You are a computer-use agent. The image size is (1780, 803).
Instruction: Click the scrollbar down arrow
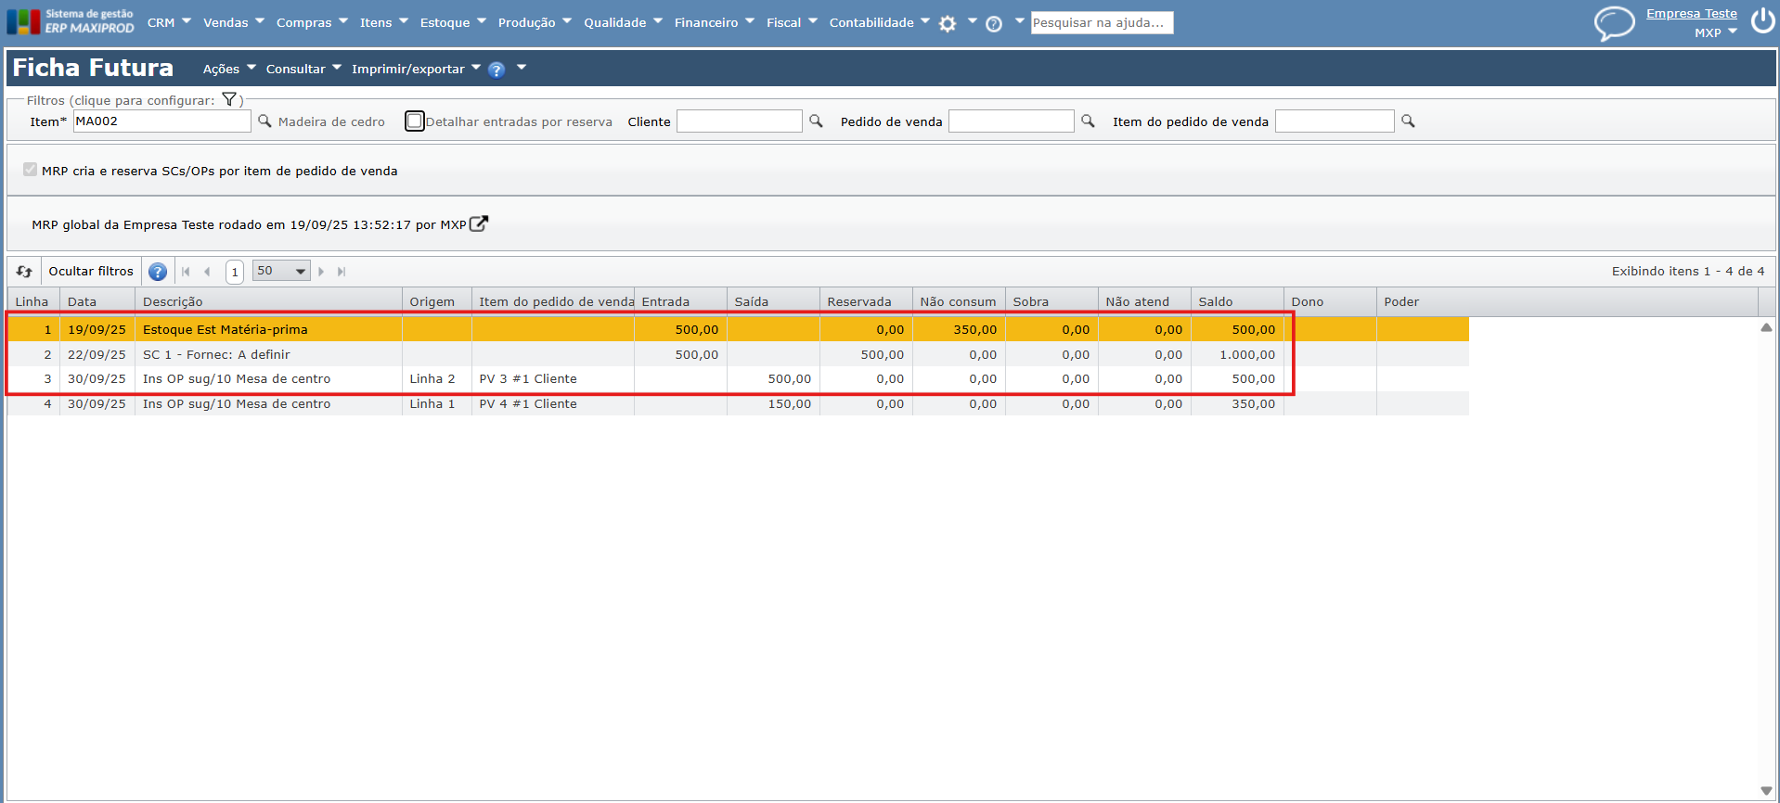tap(1766, 791)
